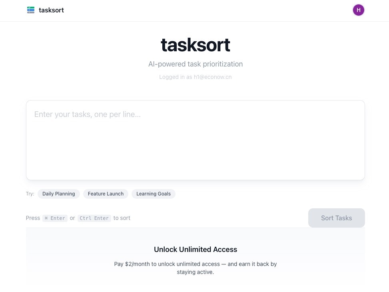Pick the Learning Goals sample tasks
The height and width of the screenshot is (292, 389).
[x=153, y=193]
